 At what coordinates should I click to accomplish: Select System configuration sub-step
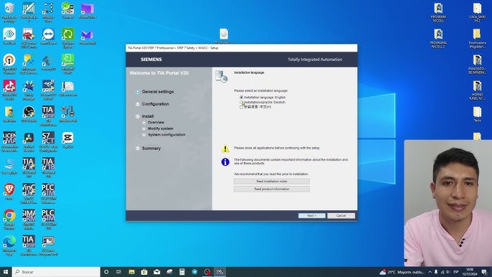166,135
